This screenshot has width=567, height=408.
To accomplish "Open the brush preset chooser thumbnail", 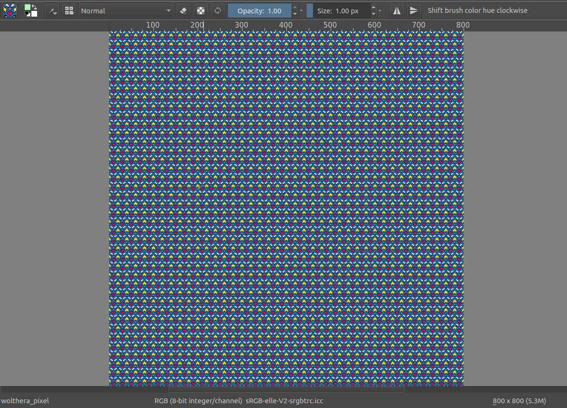I will pos(10,10).
